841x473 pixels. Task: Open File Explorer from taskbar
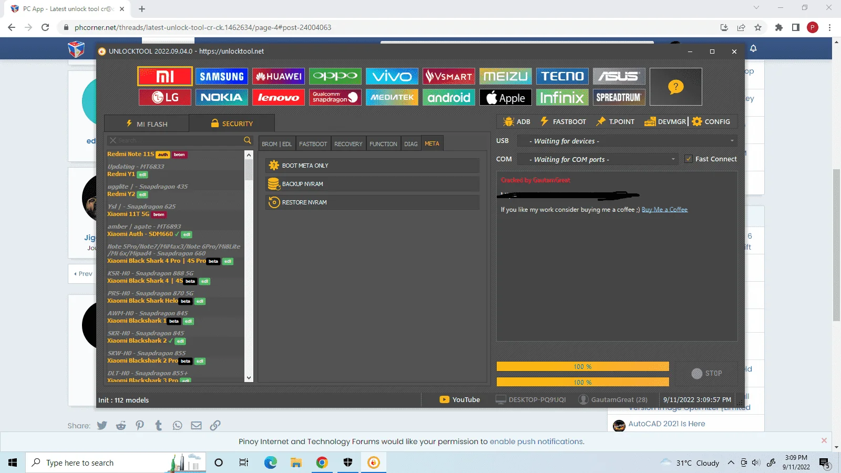[x=296, y=462]
